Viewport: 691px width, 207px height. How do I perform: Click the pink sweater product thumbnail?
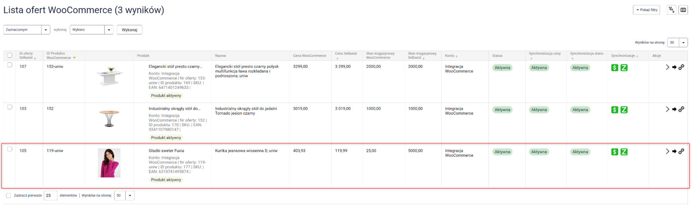109,163
